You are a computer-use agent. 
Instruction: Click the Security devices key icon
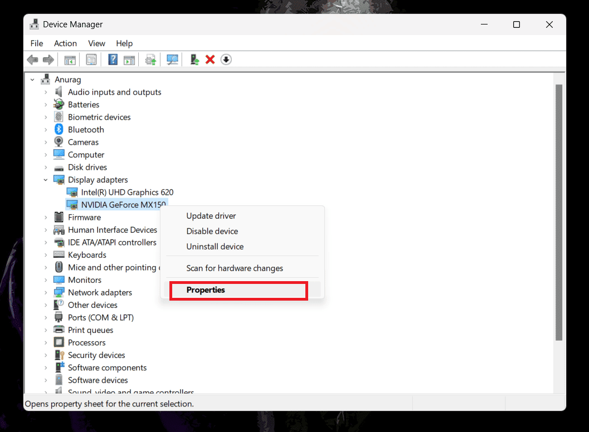click(x=60, y=355)
